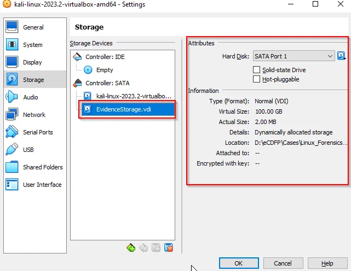The width and height of the screenshot is (351, 271).
Task: Go to the Display settings section
Action: 32,62
